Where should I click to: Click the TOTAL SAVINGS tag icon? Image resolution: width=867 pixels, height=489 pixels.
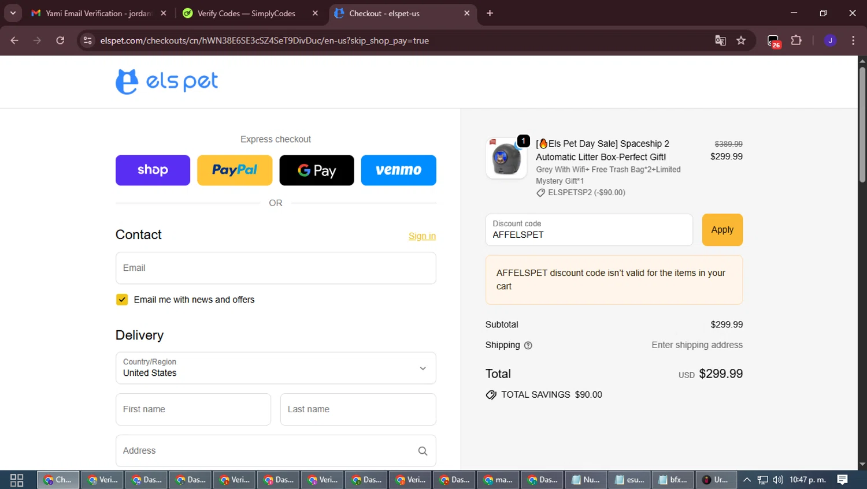coord(491,395)
